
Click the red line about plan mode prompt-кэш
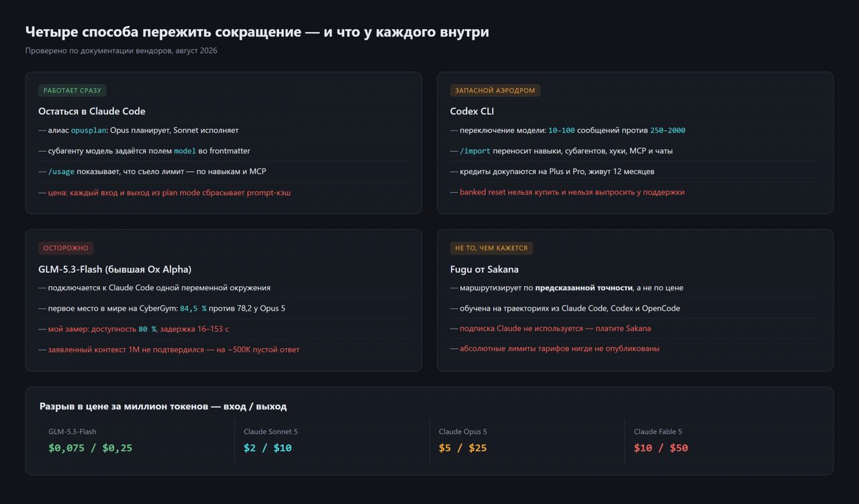coord(164,193)
